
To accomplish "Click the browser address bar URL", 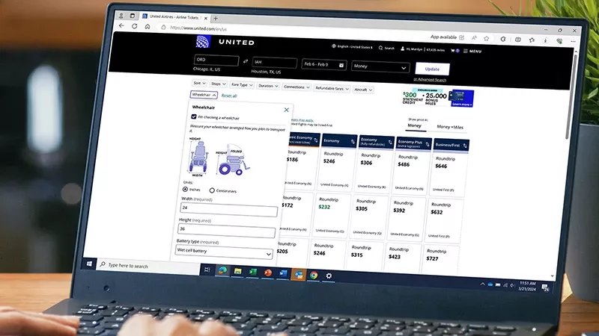I will pyautogui.click(x=198, y=28).
